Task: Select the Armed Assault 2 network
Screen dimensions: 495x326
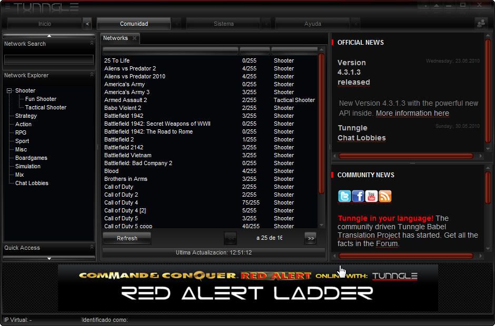Action: [x=210, y=100]
